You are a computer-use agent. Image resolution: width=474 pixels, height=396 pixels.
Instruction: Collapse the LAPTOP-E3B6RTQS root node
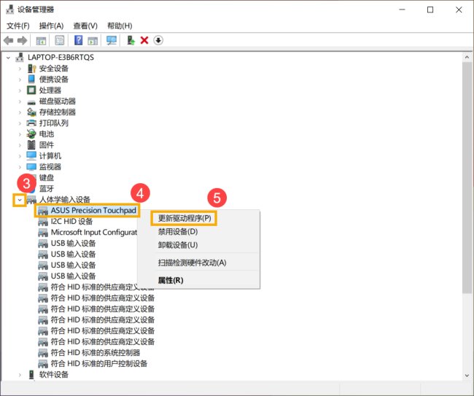[9, 58]
